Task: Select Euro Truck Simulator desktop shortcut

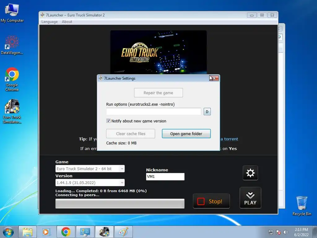Action: point(12,112)
